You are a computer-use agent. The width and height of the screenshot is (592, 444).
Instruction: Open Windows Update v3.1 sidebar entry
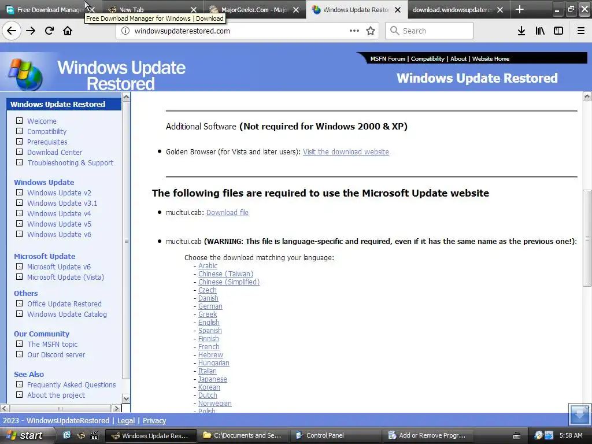click(x=62, y=203)
